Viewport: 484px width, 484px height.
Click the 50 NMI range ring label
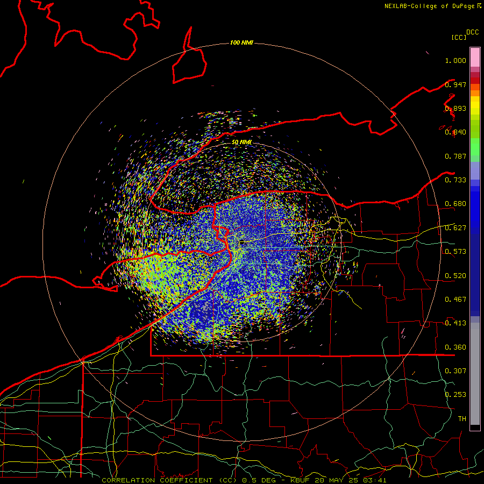click(241, 143)
